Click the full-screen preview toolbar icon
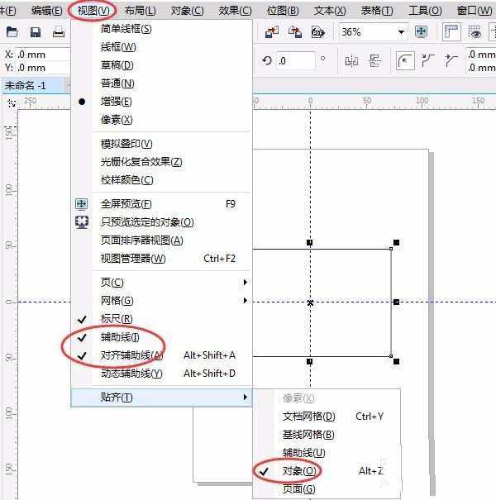 coord(422,32)
